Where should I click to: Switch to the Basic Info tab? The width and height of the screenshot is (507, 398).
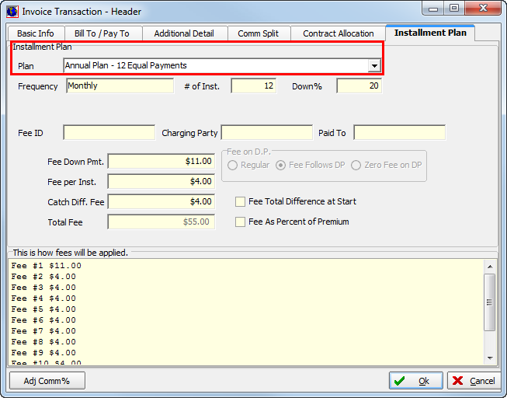click(36, 33)
